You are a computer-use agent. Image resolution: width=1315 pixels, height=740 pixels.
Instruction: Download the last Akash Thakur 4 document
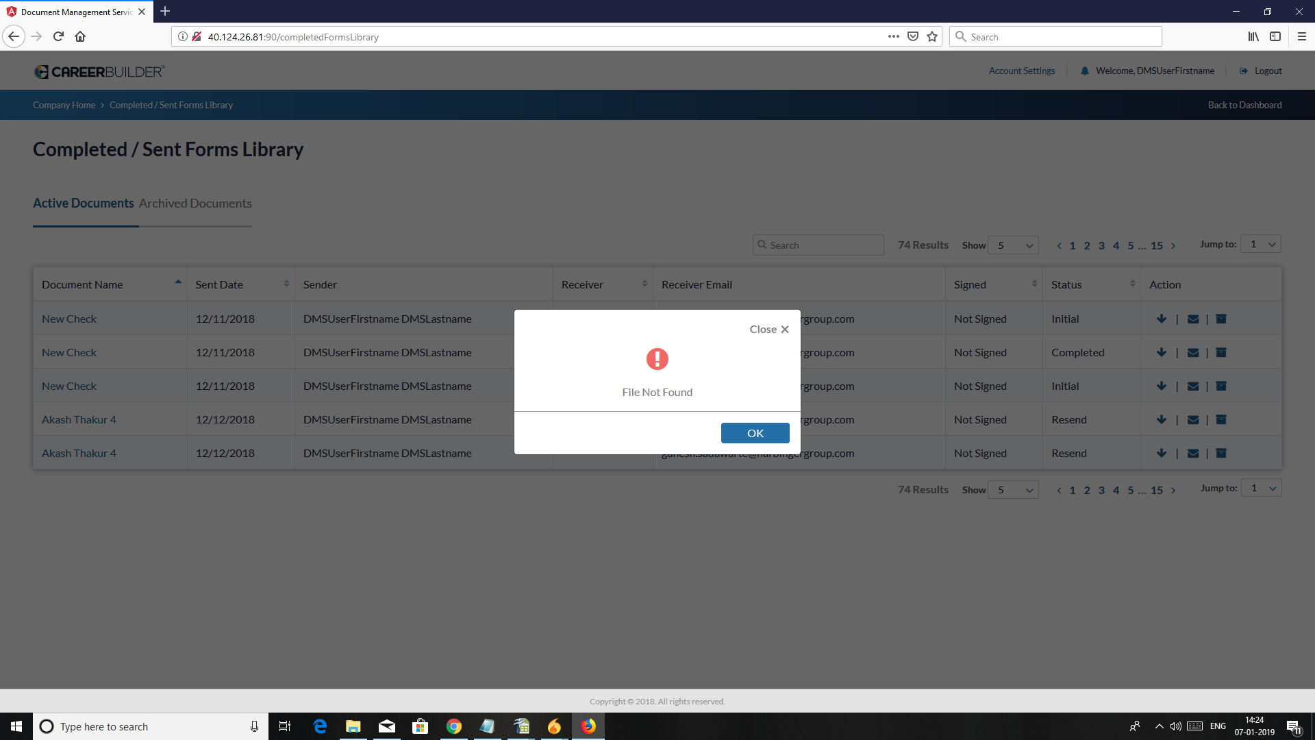[x=1162, y=454]
